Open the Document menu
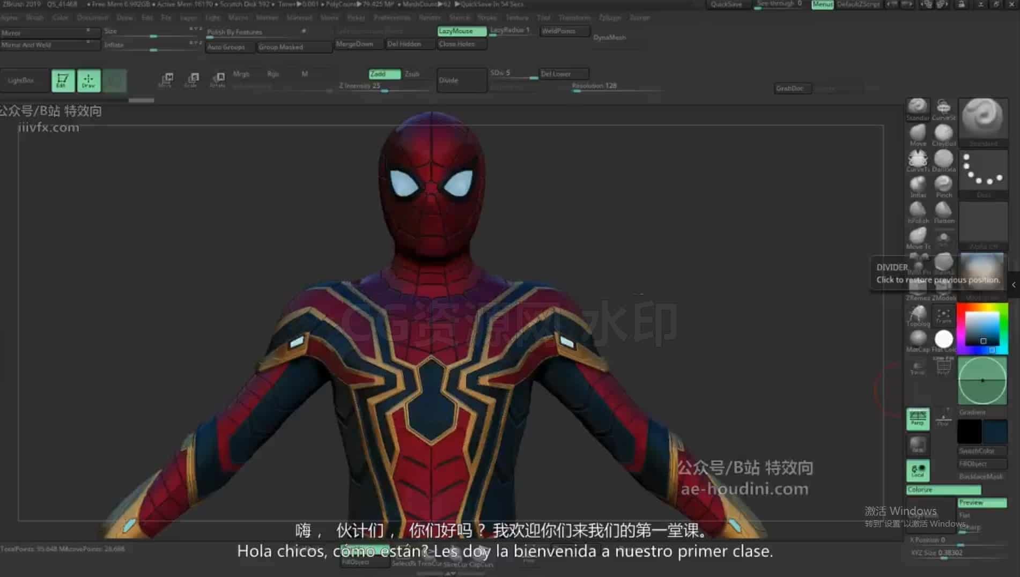 [x=92, y=18]
